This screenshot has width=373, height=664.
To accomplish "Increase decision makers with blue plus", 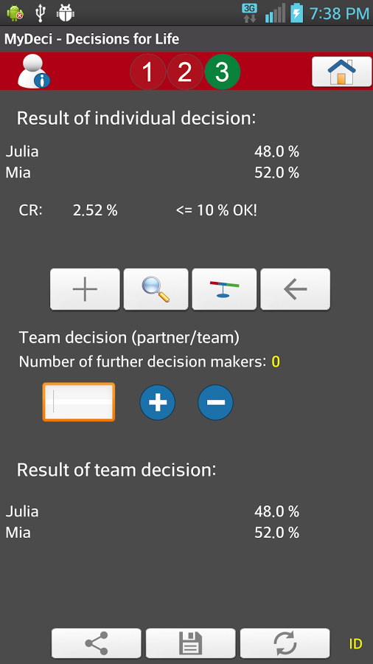I will pyautogui.click(x=158, y=402).
